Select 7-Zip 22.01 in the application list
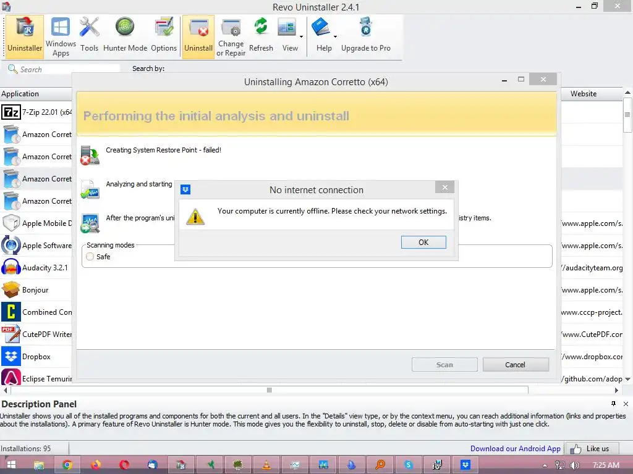Screen dimensions: 633x474 click(x=36, y=112)
